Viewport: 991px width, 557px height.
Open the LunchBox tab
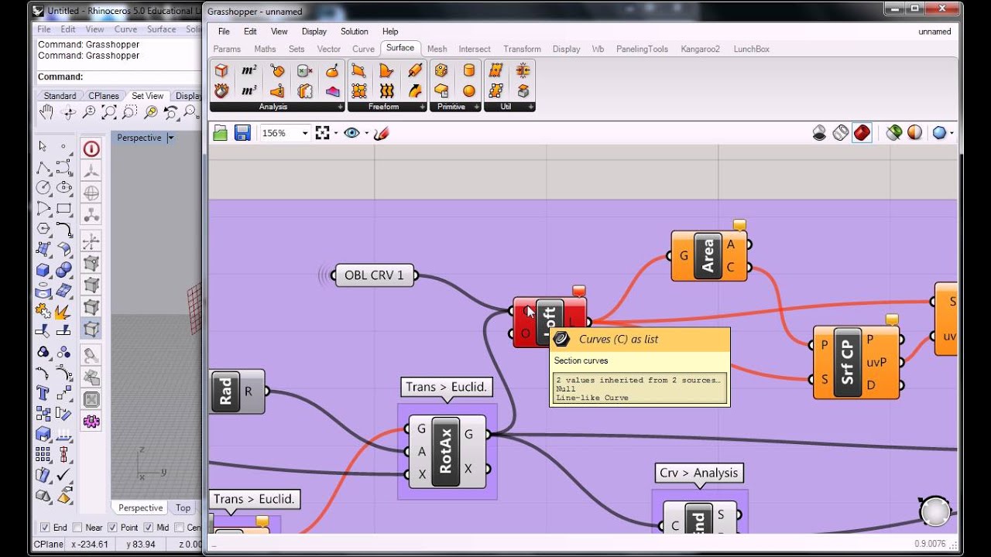[751, 49]
